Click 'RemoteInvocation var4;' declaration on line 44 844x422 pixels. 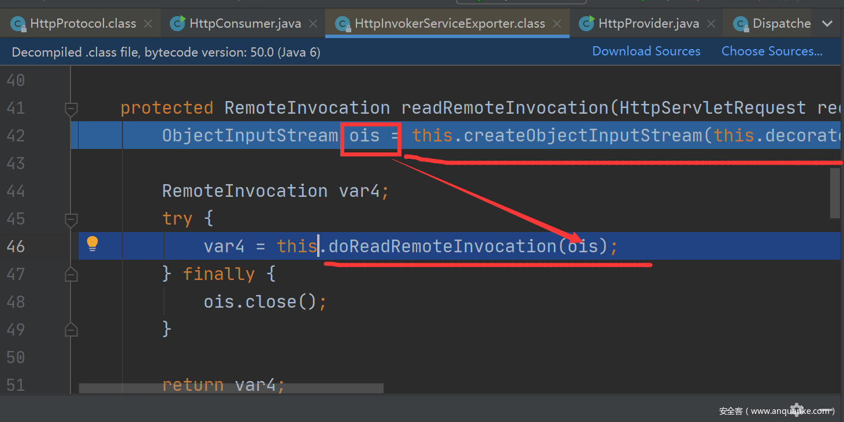276,191
